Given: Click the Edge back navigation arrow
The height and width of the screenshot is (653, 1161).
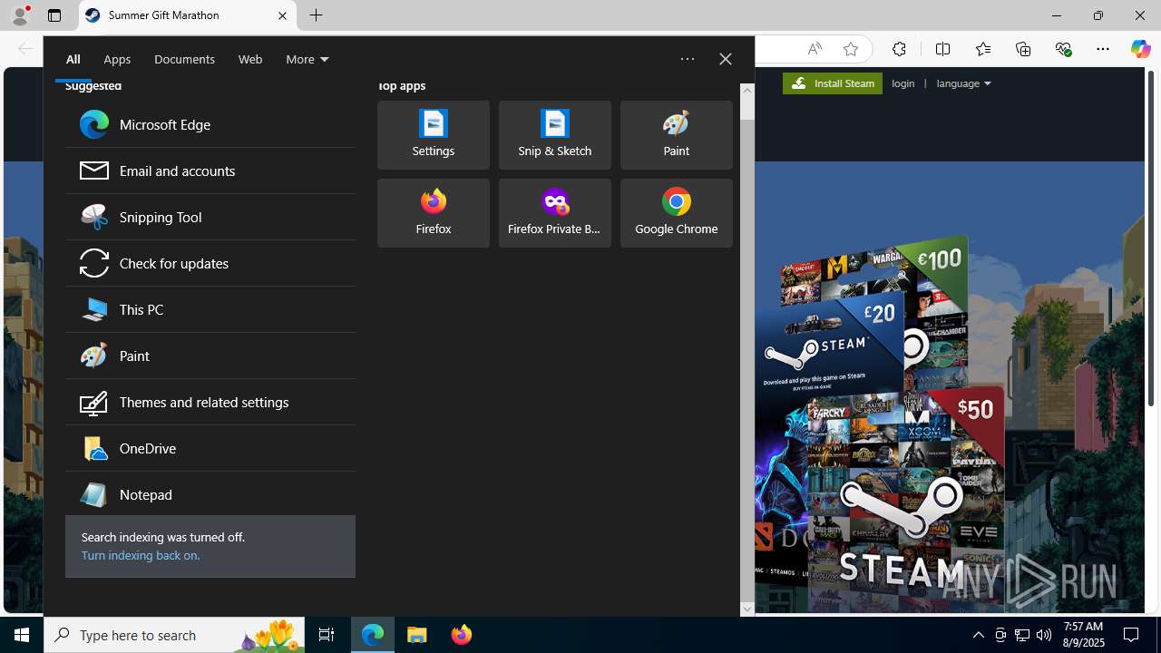Looking at the screenshot, I should point(24,49).
